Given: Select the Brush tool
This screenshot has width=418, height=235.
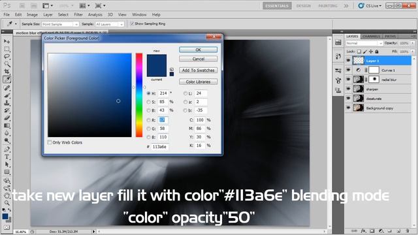Looking at the screenshot, I should pyautogui.click(x=7, y=95).
